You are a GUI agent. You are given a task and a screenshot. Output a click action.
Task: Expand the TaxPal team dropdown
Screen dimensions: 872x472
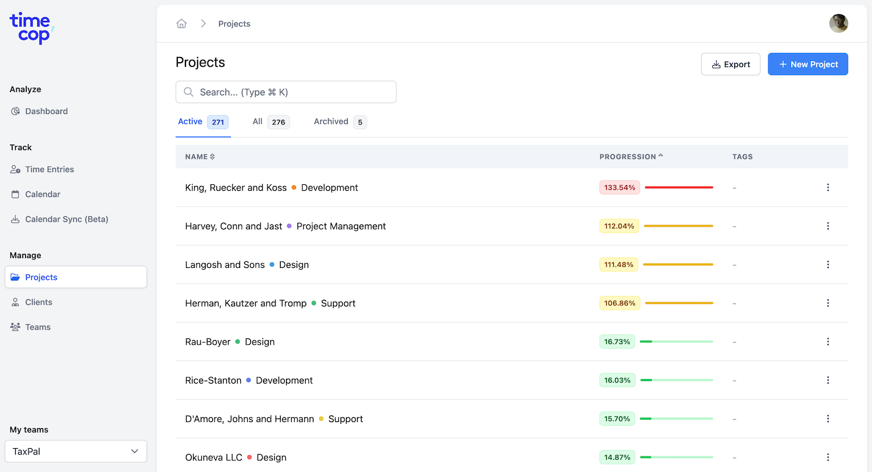pos(76,451)
